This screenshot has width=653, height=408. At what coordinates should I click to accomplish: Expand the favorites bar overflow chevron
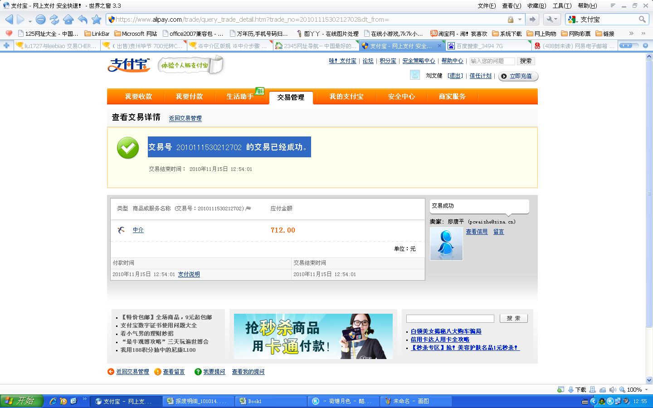631,33
